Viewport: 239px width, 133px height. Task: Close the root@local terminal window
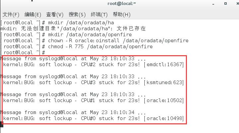click(x=237, y=3)
